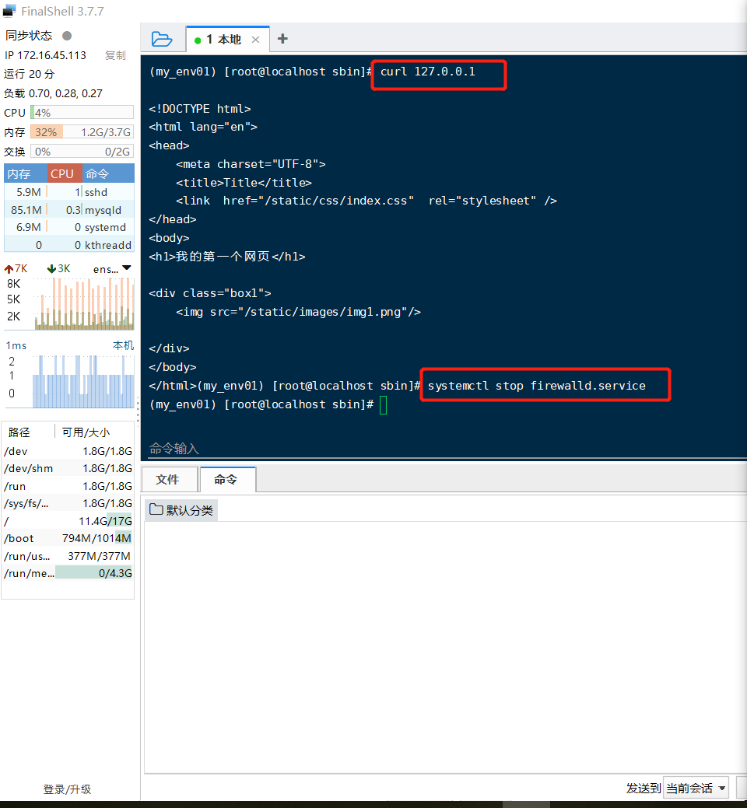Click the upload speed 7K arrow indicator

(16, 268)
